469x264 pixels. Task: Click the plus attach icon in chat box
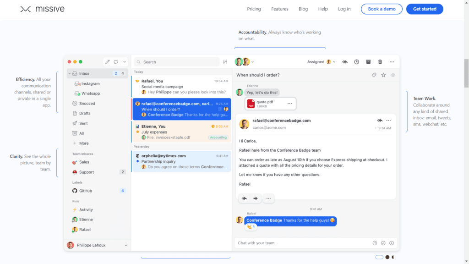tap(392, 243)
